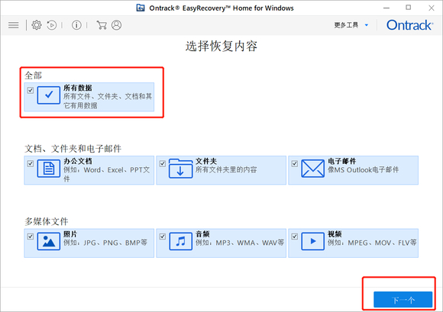This screenshot has width=443, height=312.
Task: Click the shopping cart icon
Action: [102, 25]
